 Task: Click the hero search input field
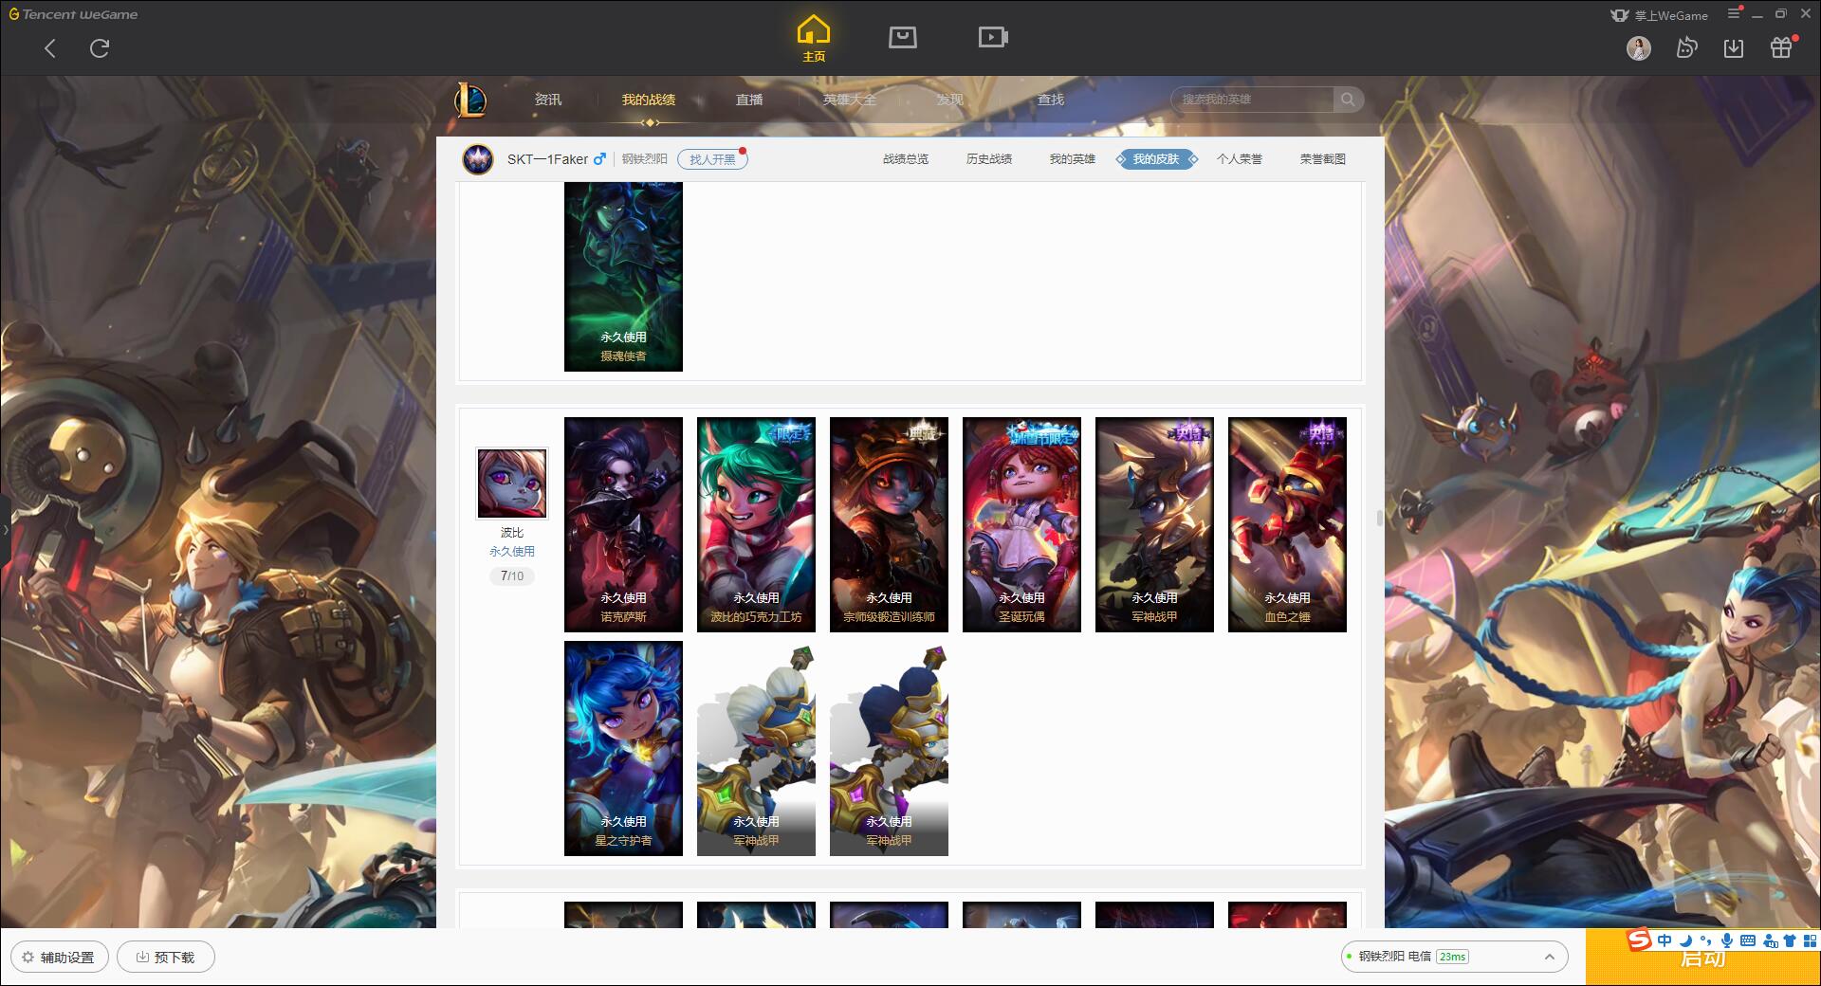1252,100
